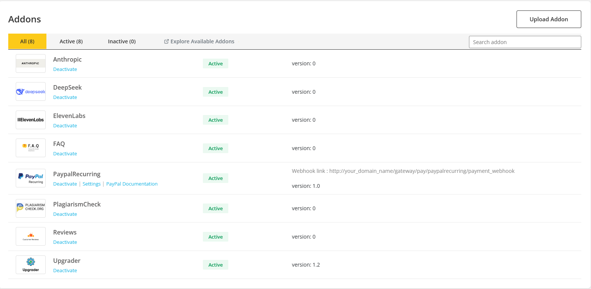Open Explore Available Addons link

click(199, 41)
